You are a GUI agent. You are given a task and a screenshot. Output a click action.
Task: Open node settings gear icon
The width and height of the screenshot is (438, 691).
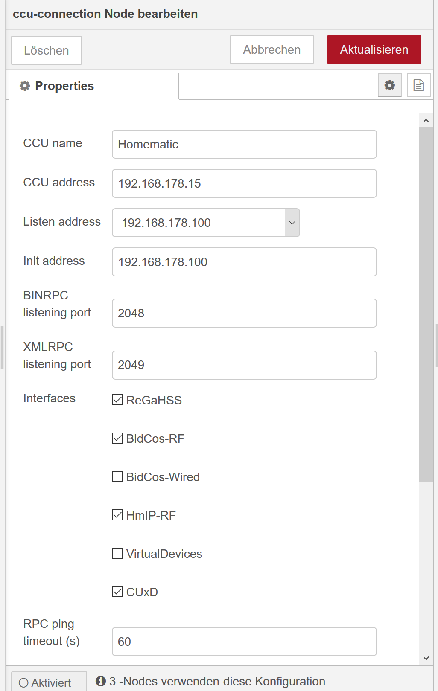(x=389, y=85)
